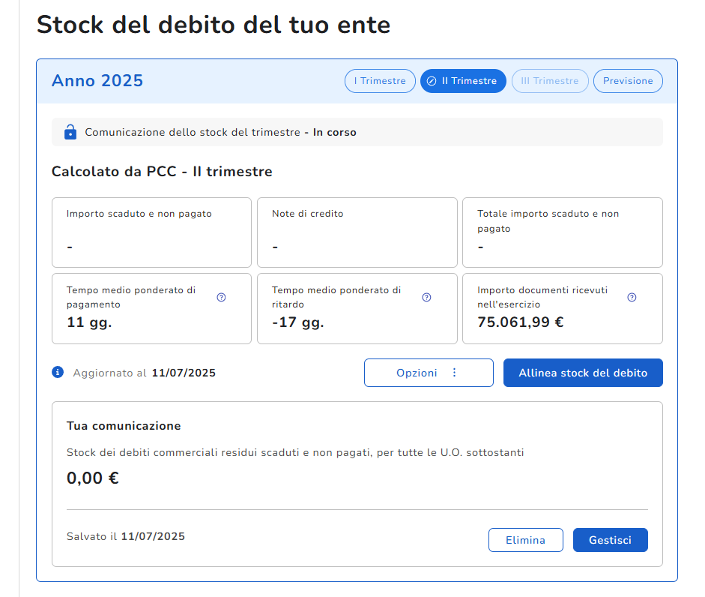Select the III Trimestre tab
The image size is (705, 597).
coord(550,81)
